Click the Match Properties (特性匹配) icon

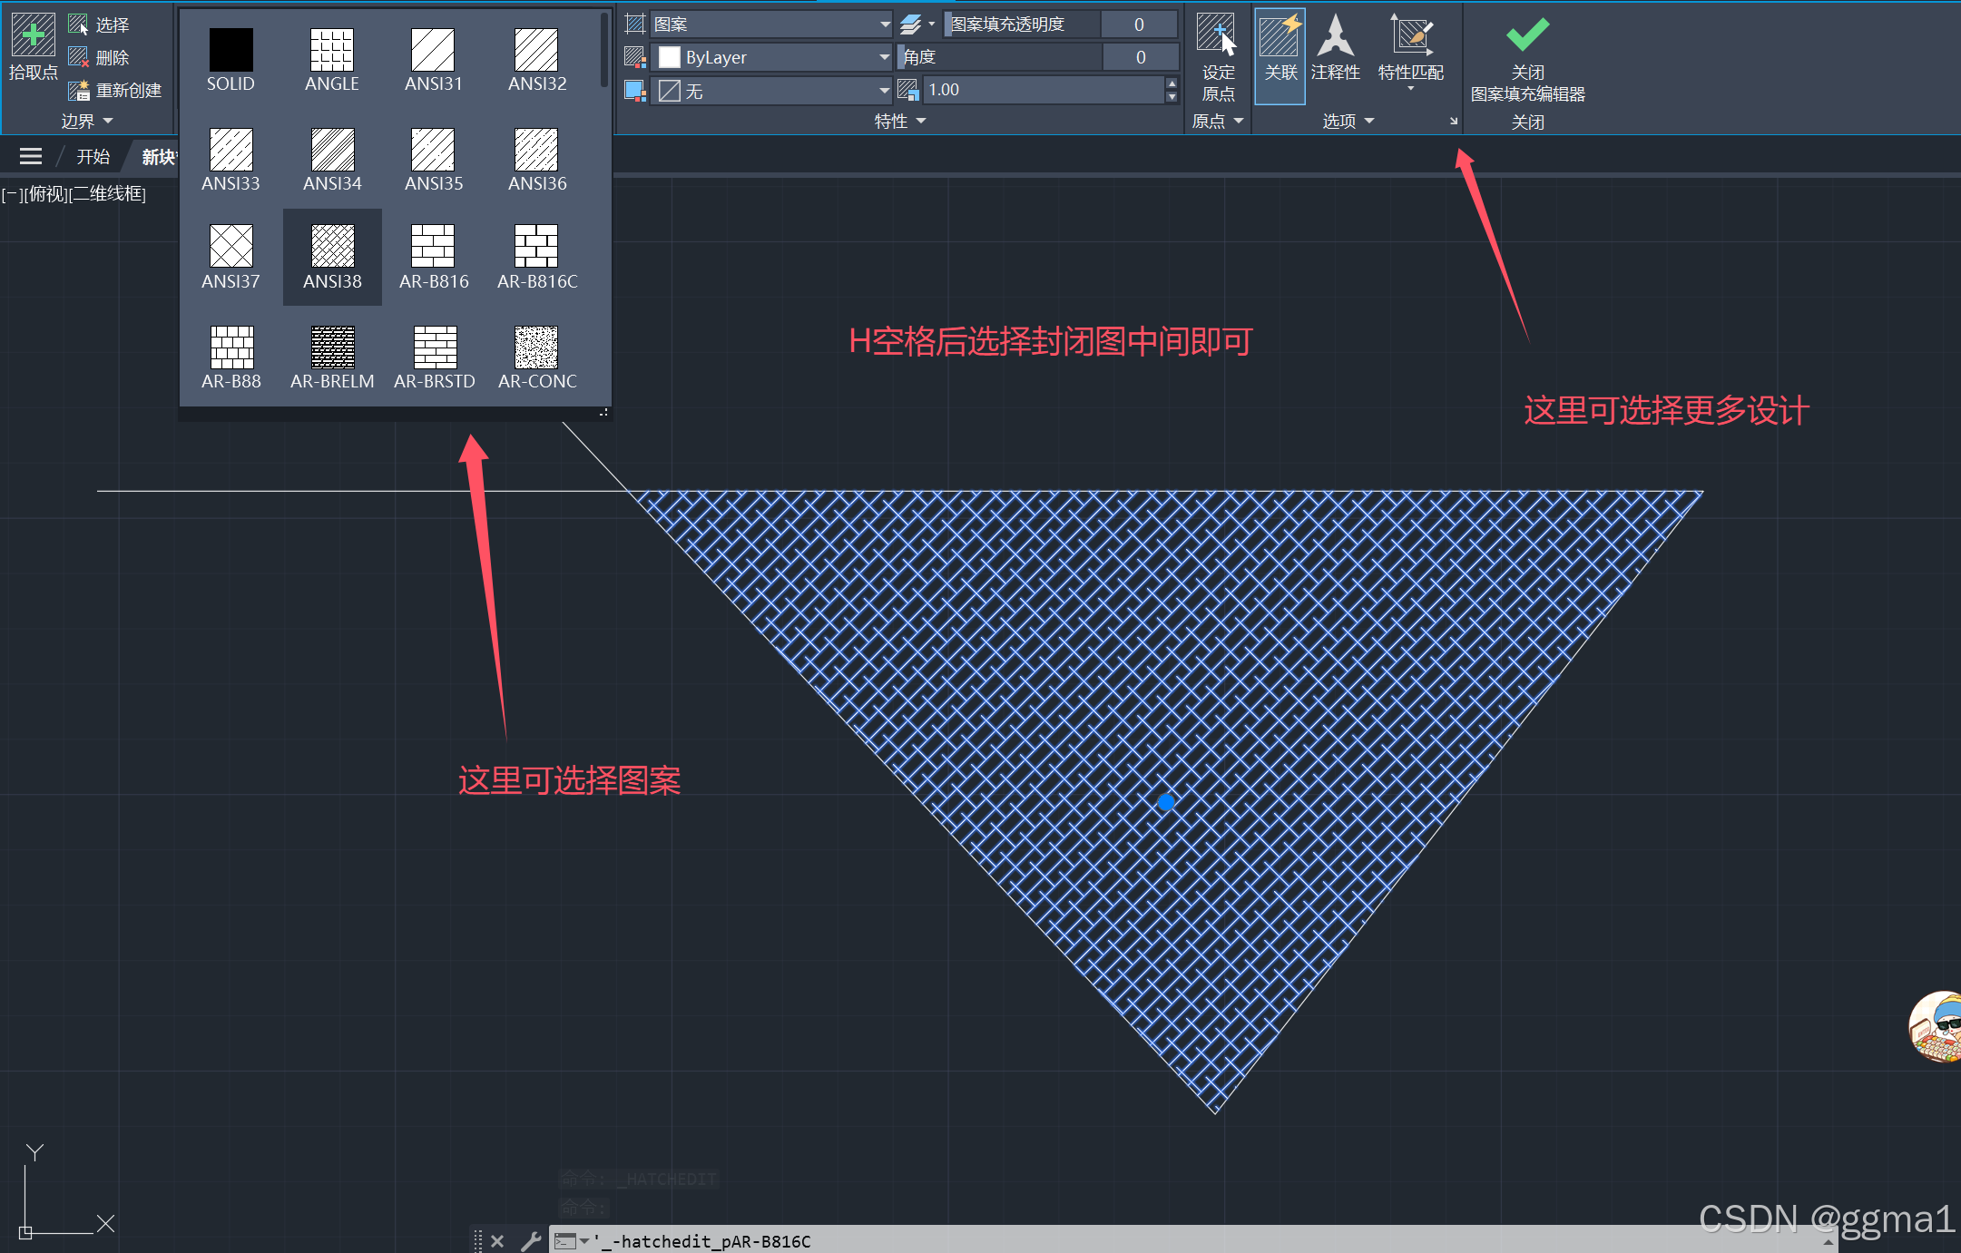1410,36
